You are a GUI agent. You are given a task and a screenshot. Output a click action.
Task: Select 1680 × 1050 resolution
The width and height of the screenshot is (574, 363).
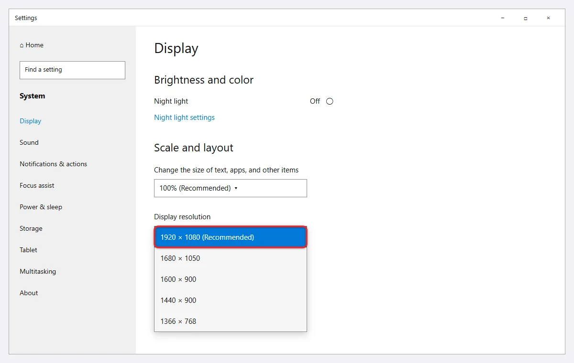231,258
